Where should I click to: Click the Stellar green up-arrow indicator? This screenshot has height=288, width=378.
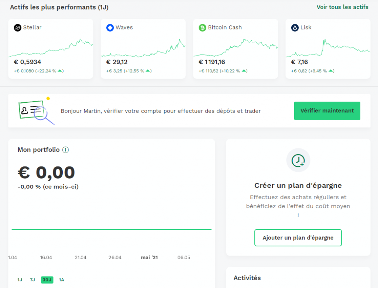[x=60, y=71]
